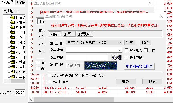Tick the 记住密码 checkbox
This screenshot has width=173, height=103.
pyautogui.click(x=126, y=57)
